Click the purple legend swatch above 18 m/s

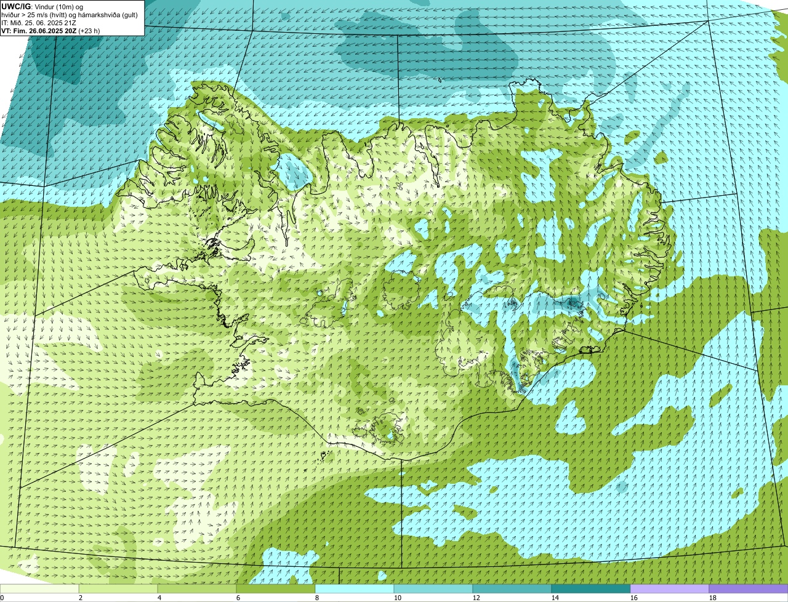(749, 589)
